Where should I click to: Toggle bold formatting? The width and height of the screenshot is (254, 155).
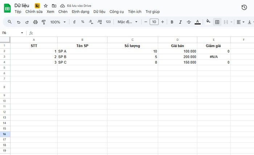tap(172, 22)
